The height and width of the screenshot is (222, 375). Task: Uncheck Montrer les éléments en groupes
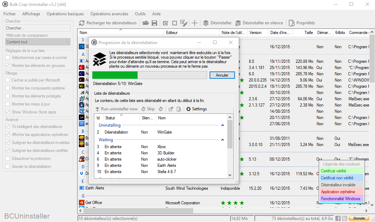click(8, 66)
